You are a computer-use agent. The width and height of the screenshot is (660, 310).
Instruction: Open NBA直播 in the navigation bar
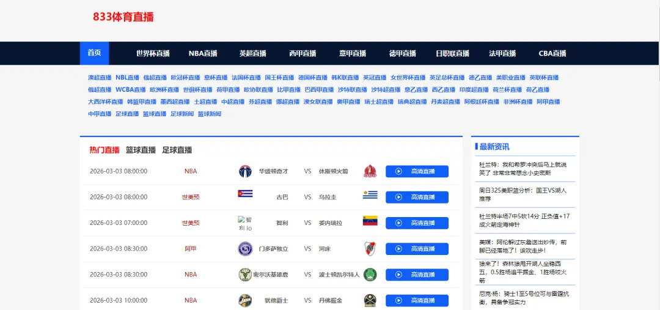click(x=203, y=53)
